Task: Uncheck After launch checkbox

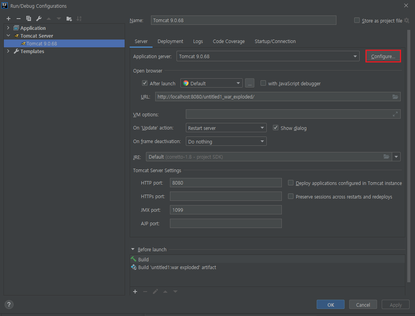Action: pyautogui.click(x=144, y=83)
